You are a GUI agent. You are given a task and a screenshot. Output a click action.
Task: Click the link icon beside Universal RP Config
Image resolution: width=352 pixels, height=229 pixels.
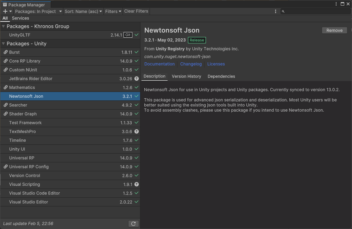[6, 167]
